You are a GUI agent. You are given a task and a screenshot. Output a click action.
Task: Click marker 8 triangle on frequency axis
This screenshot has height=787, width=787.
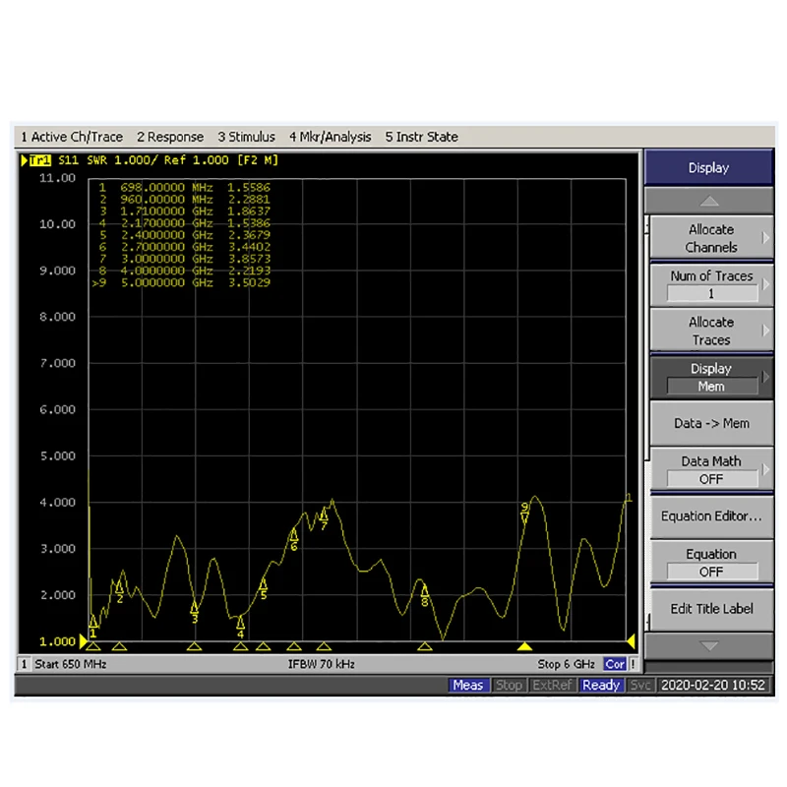pyautogui.click(x=425, y=646)
